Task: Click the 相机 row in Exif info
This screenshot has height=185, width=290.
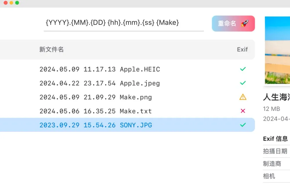Action: tap(269, 176)
